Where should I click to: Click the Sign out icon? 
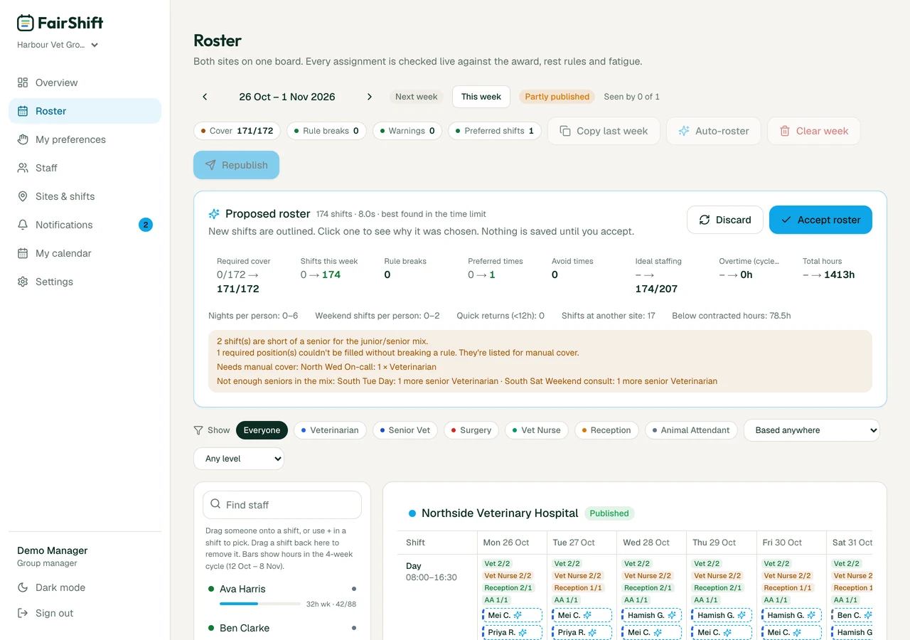tap(23, 613)
